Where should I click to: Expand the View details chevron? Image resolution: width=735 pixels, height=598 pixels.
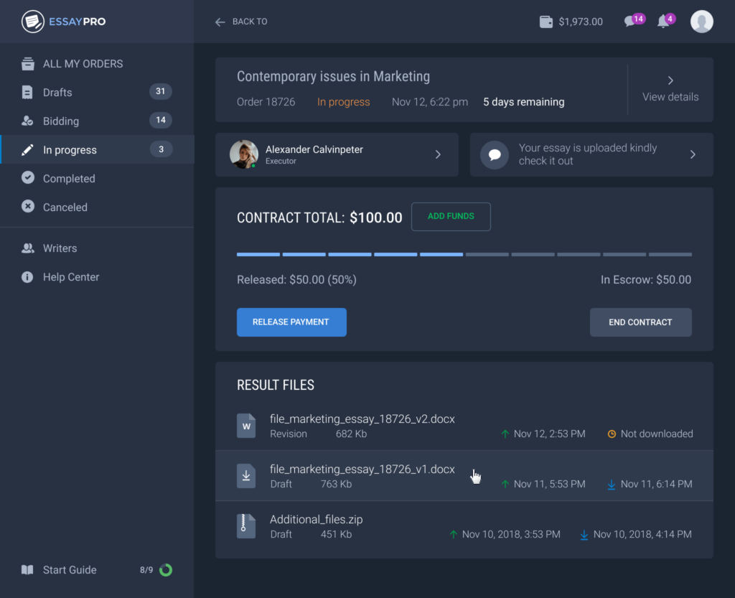670,80
